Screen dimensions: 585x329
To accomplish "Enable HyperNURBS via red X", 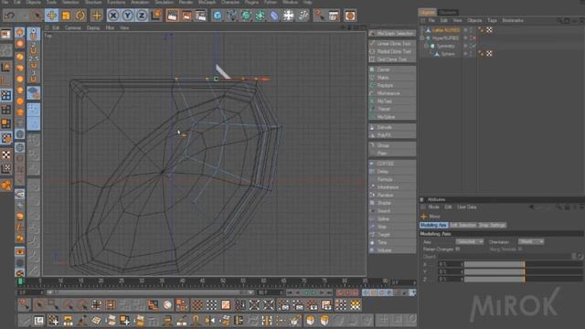I will pyautogui.click(x=473, y=38).
